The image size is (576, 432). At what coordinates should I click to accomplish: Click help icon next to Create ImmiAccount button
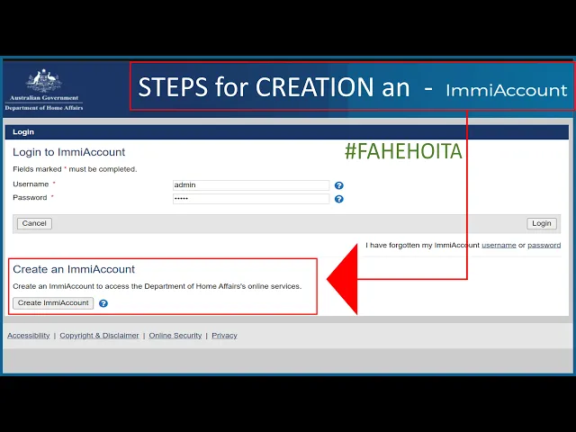[103, 303]
